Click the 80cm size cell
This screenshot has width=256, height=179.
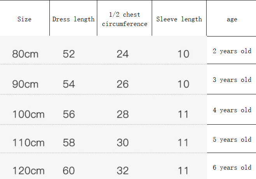click(x=25, y=54)
